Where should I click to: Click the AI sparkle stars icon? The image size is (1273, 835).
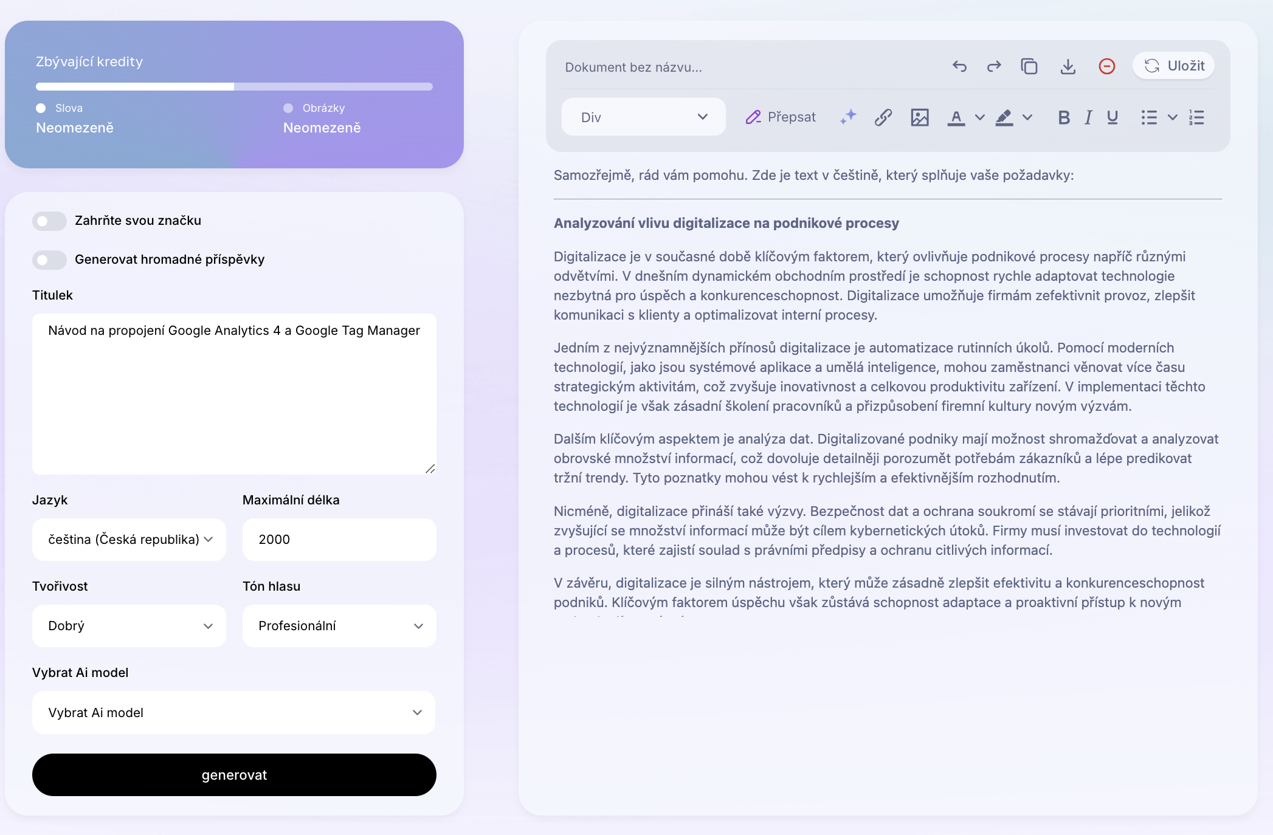coord(848,117)
